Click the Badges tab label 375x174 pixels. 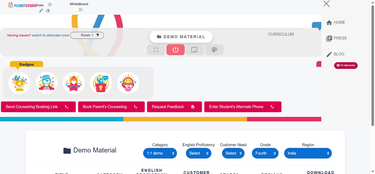27,64
